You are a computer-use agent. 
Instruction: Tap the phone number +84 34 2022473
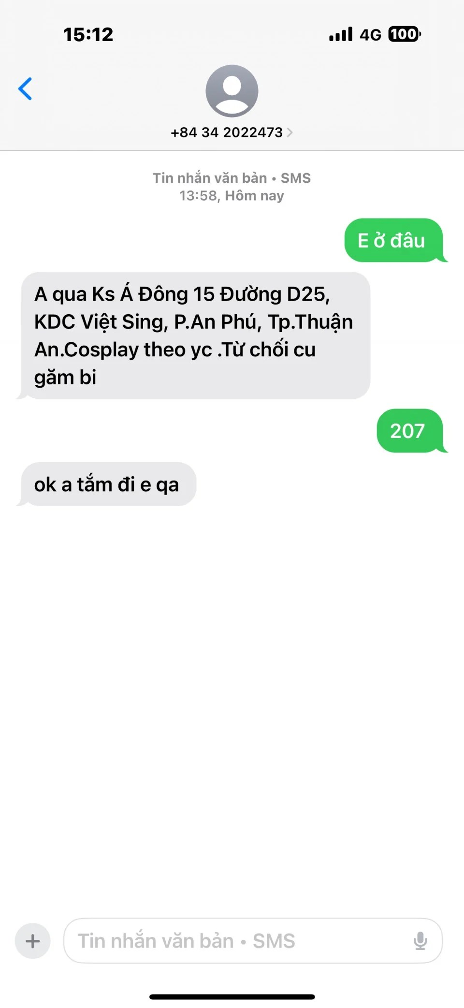pyautogui.click(x=227, y=132)
